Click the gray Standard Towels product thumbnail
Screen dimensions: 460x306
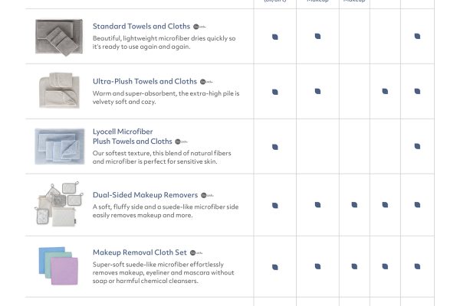pos(59,36)
